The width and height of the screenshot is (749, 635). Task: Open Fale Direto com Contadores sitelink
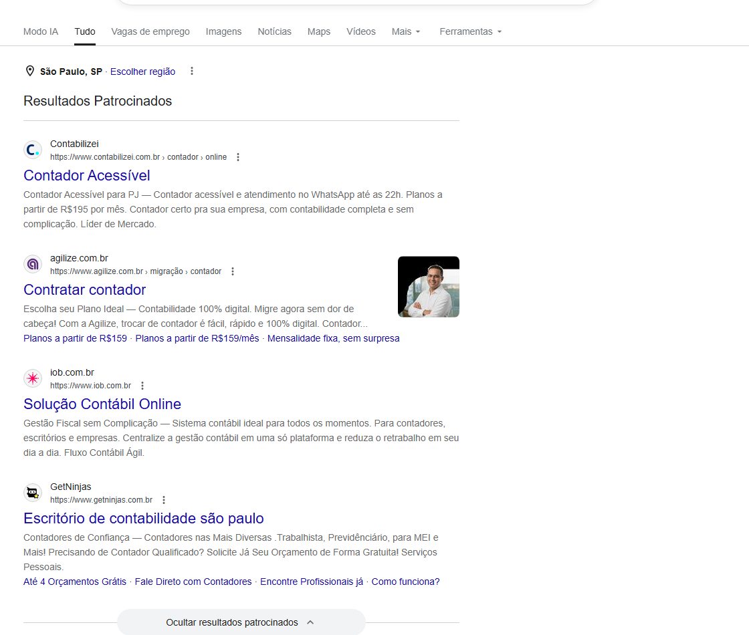point(193,582)
